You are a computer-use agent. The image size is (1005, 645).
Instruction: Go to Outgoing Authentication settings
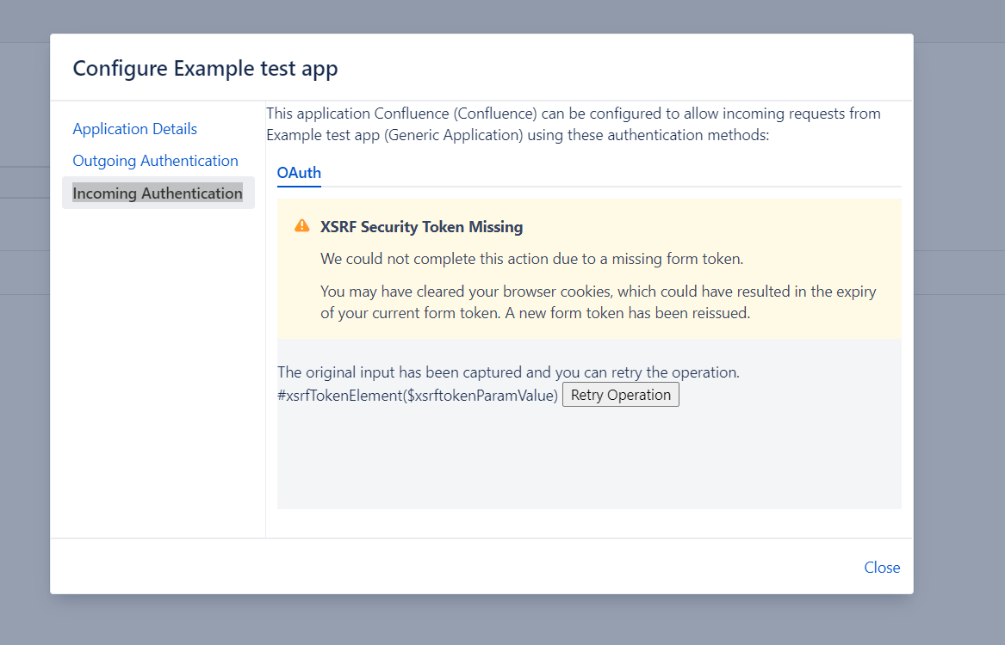point(155,161)
